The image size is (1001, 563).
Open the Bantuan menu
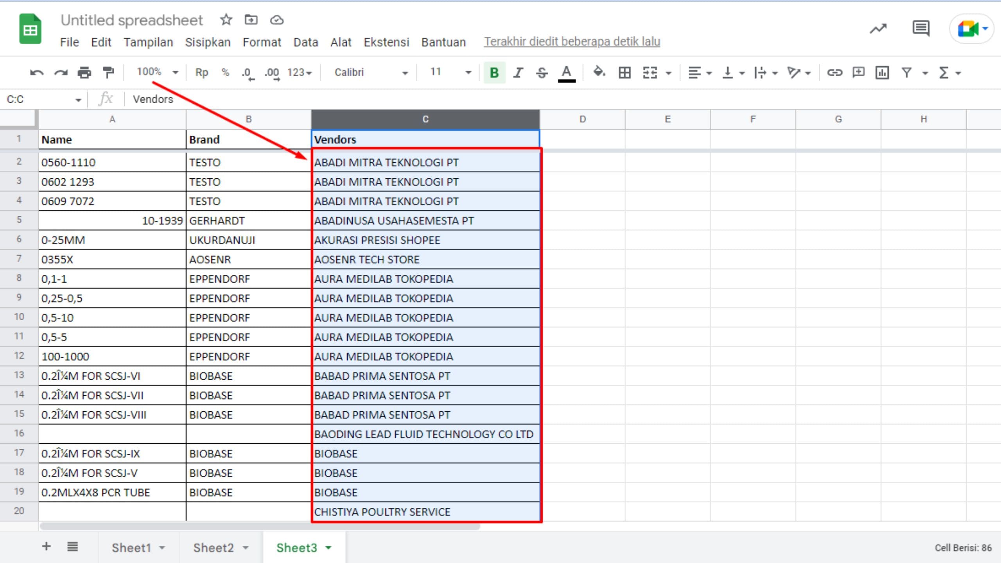pyautogui.click(x=443, y=42)
